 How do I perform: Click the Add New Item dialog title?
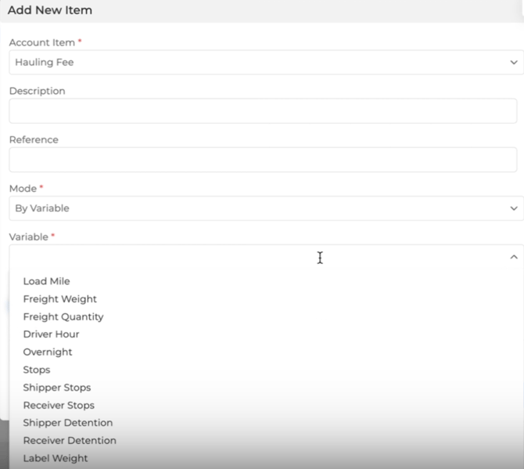click(50, 11)
